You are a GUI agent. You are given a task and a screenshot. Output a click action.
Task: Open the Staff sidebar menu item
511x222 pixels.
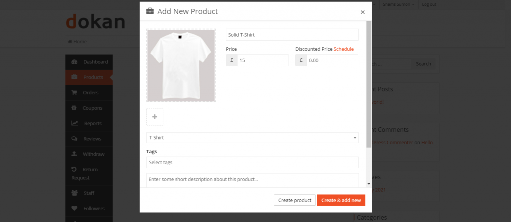[89, 193]
